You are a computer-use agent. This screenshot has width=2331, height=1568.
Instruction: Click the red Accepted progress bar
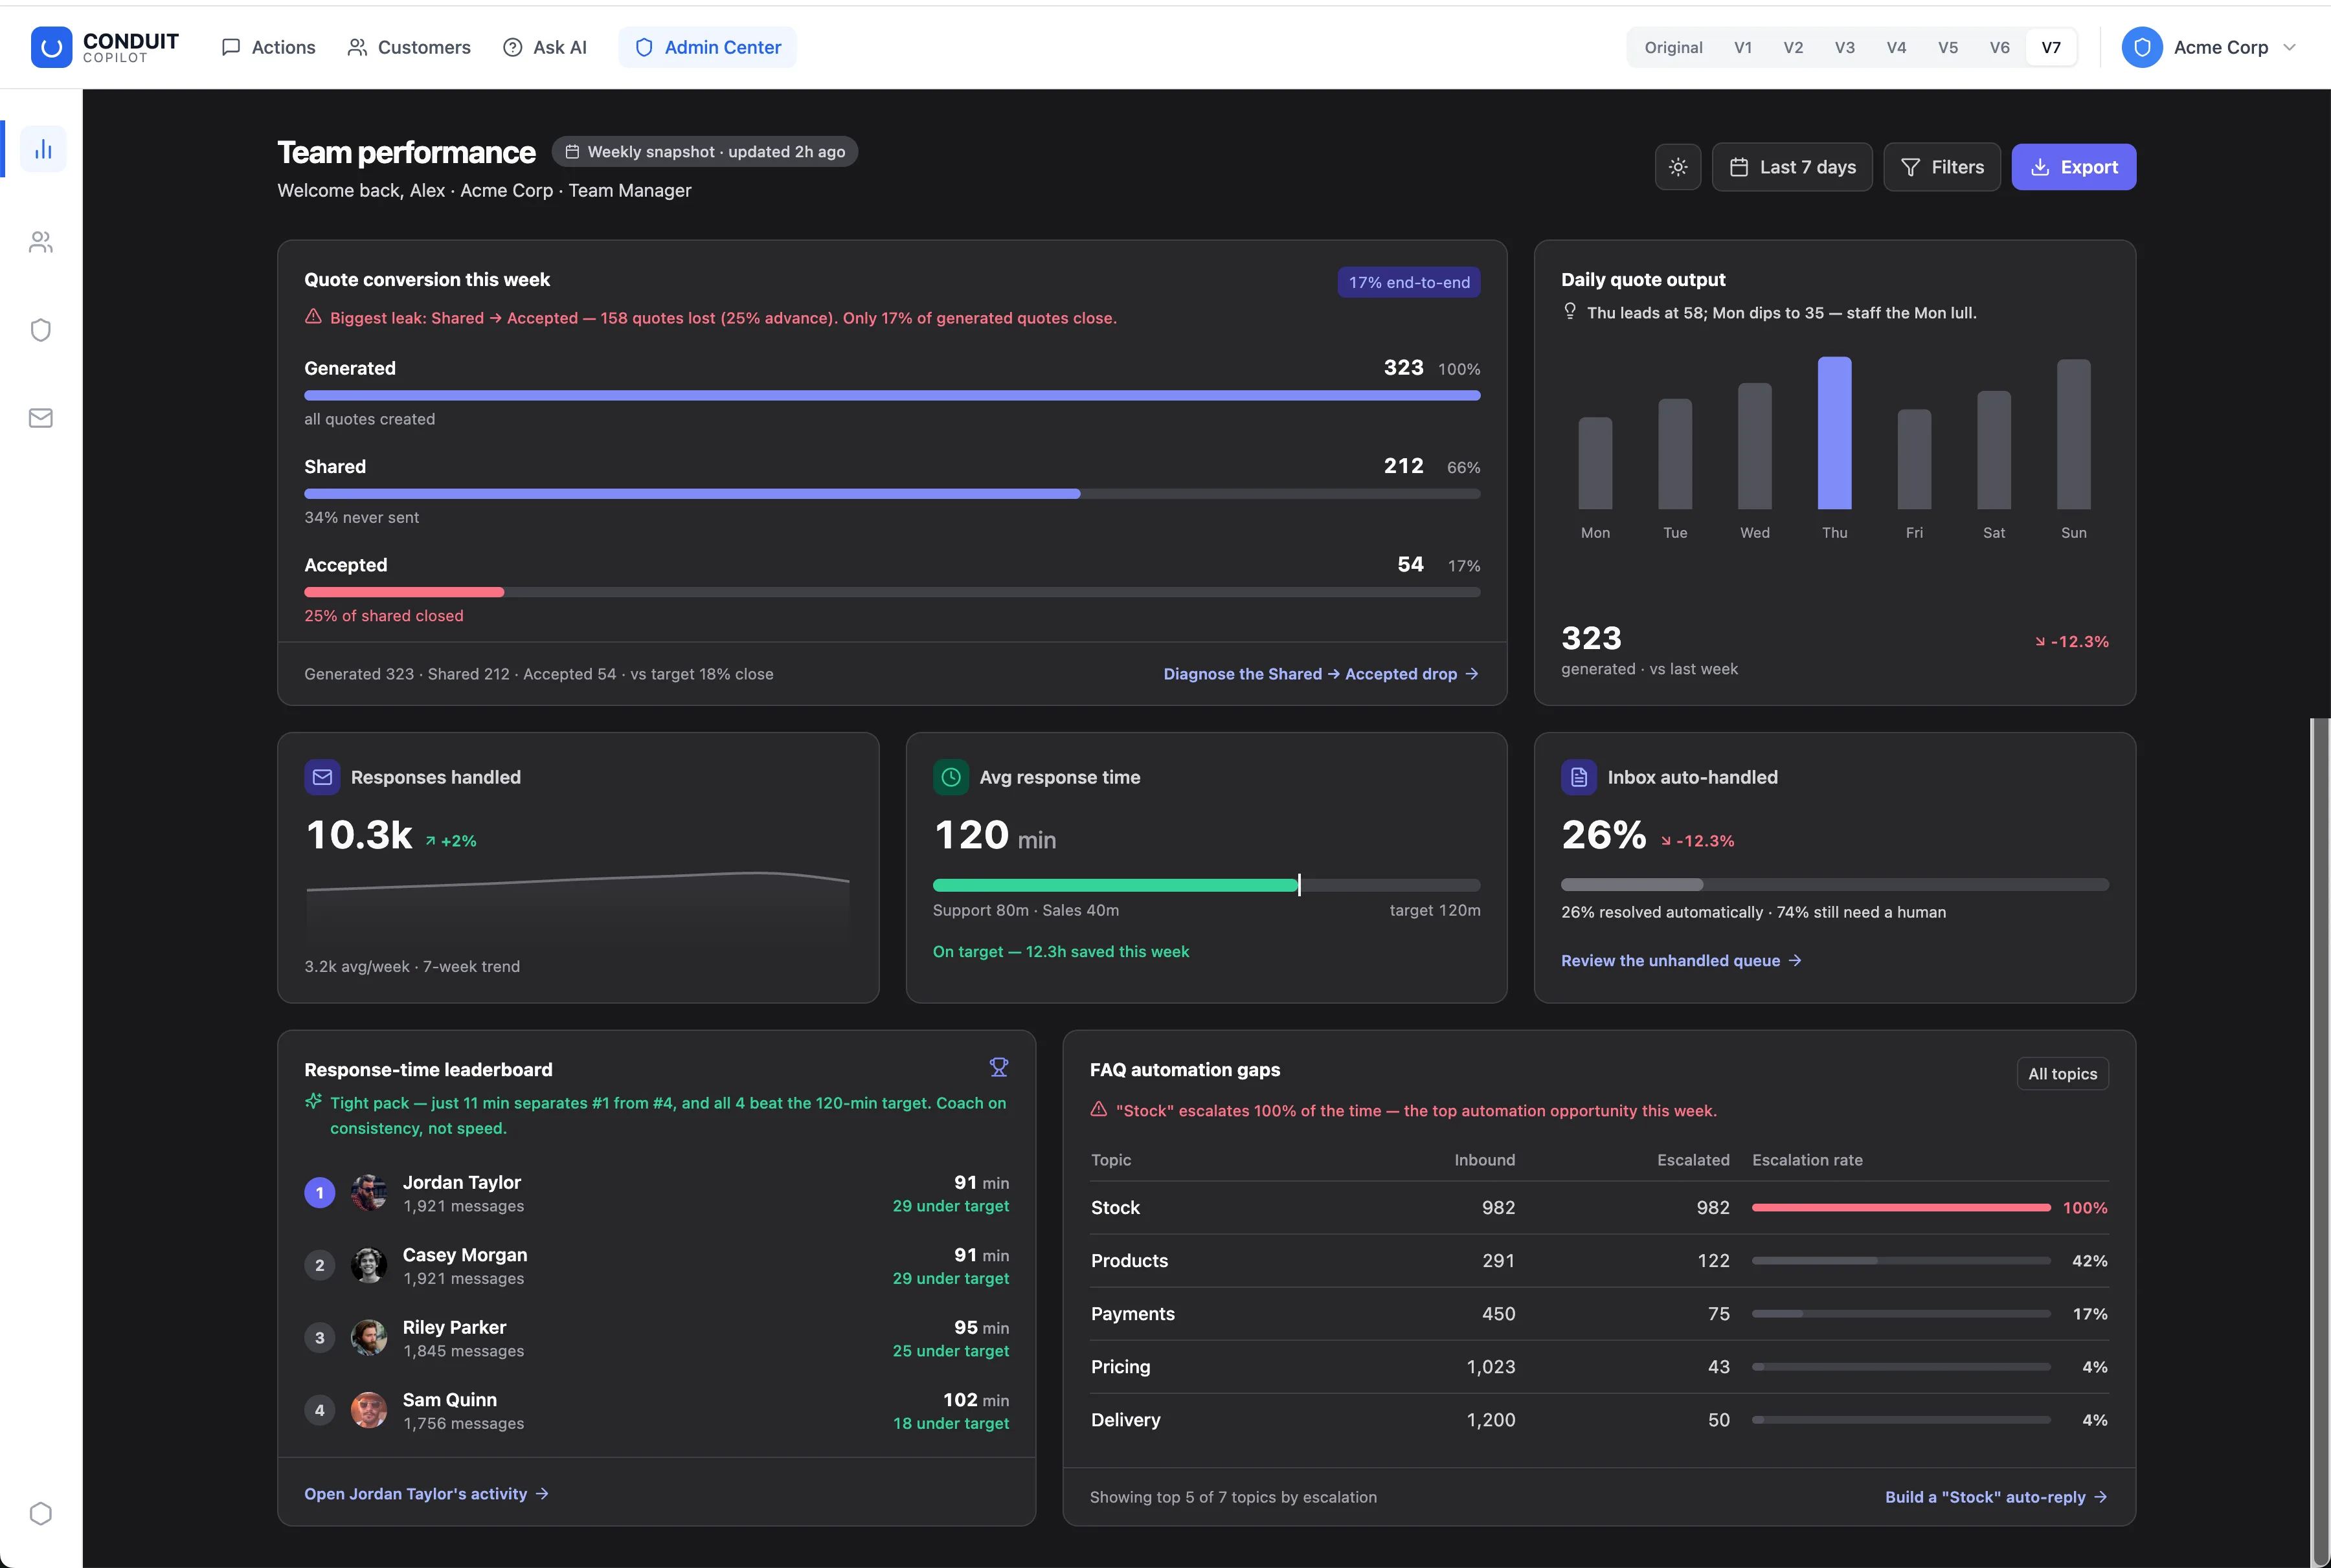404,592
